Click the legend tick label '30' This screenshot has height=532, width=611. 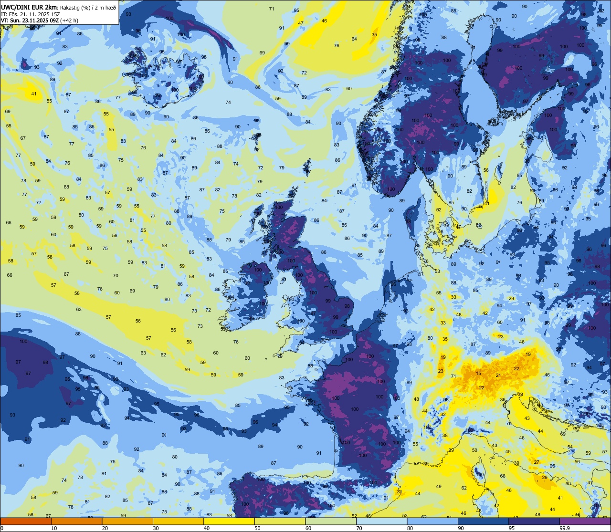(156, 528)
